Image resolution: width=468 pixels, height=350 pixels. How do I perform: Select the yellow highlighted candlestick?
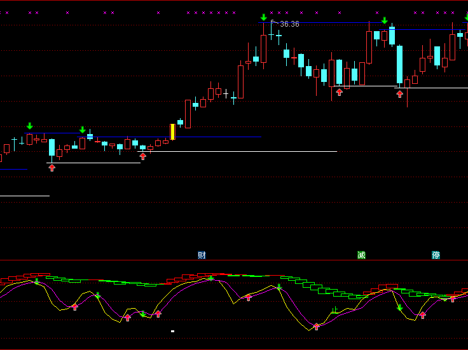[172, 131]
